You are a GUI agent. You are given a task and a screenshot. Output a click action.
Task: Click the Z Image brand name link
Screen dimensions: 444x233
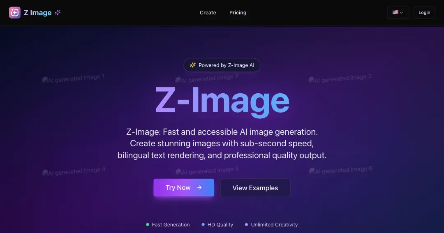[38, 12]
